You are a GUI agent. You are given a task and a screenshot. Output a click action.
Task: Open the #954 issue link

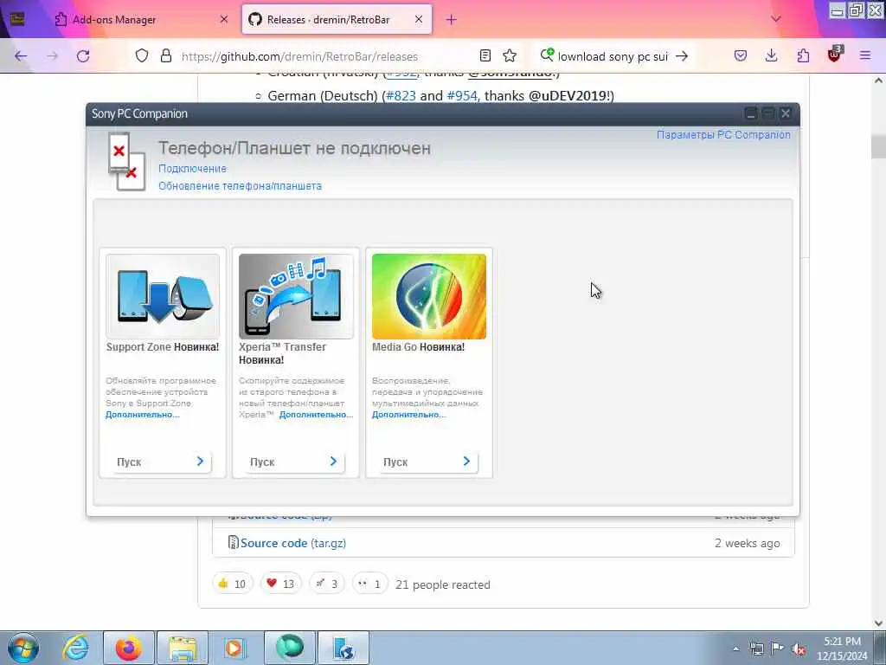[462, 95]
